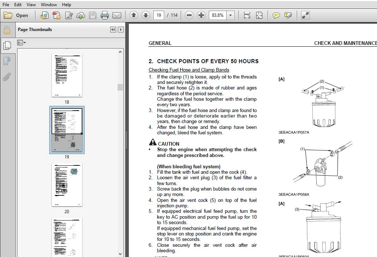Click the figure code '3EEACAA1P058A'
This screenshot has height=257, width=377.
(294, 195)
